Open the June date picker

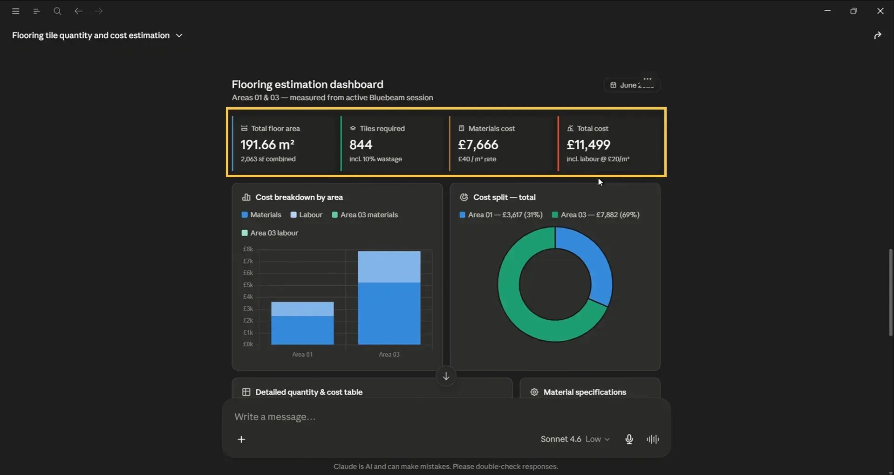[x=632, y=85]
